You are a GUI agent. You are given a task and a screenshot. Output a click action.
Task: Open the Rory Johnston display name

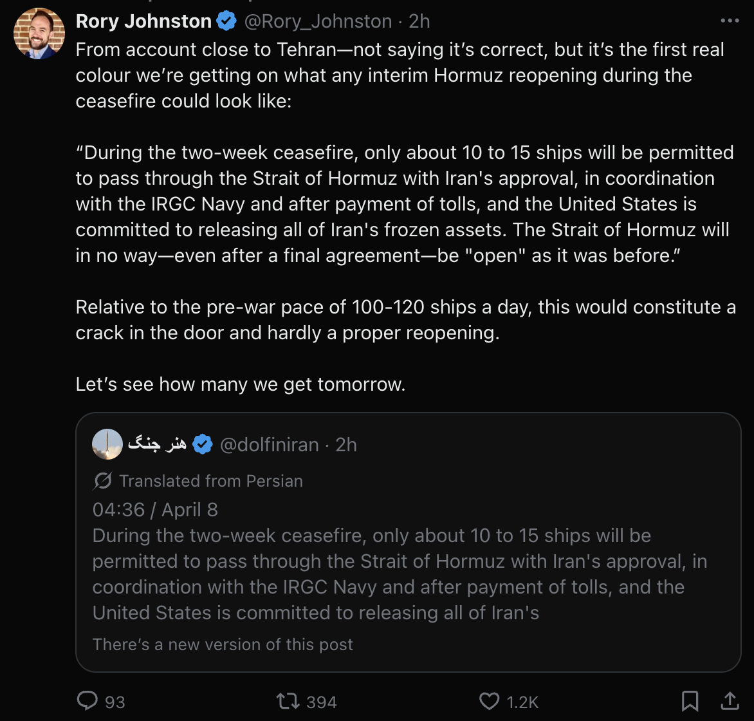[143, 21]
